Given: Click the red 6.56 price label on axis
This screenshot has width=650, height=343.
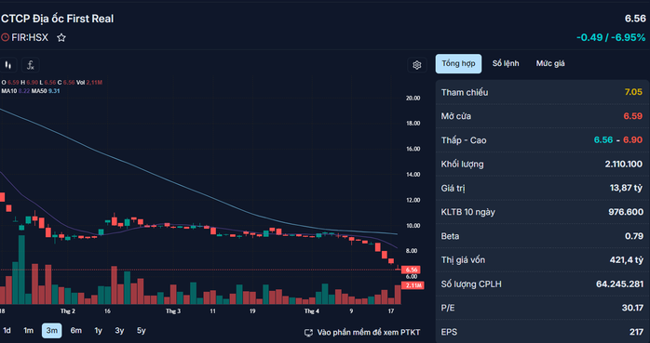Looking at the screenshot, I should pyautogui.click(x=412, y=270).
